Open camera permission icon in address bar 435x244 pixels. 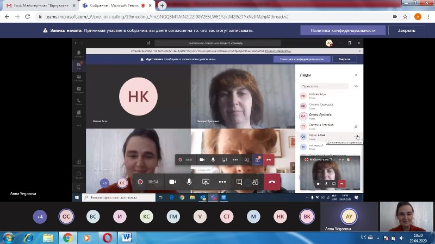coord(395,17)
